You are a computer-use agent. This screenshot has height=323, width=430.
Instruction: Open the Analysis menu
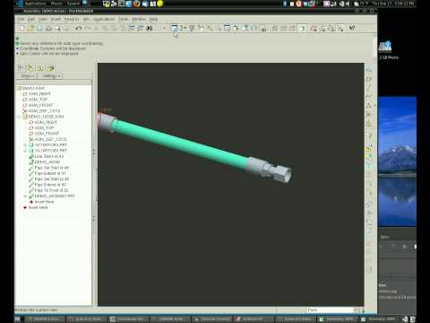point(72,19)
